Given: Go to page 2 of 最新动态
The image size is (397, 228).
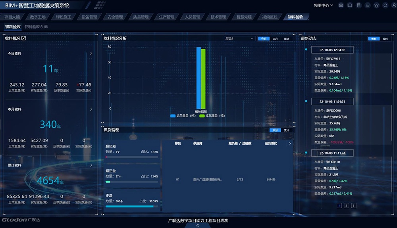Looking at the screenshot, I should 346,205.
